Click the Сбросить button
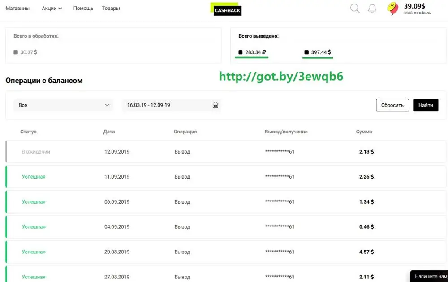Viewport: 448px width, 282px height. pos(392,105)
